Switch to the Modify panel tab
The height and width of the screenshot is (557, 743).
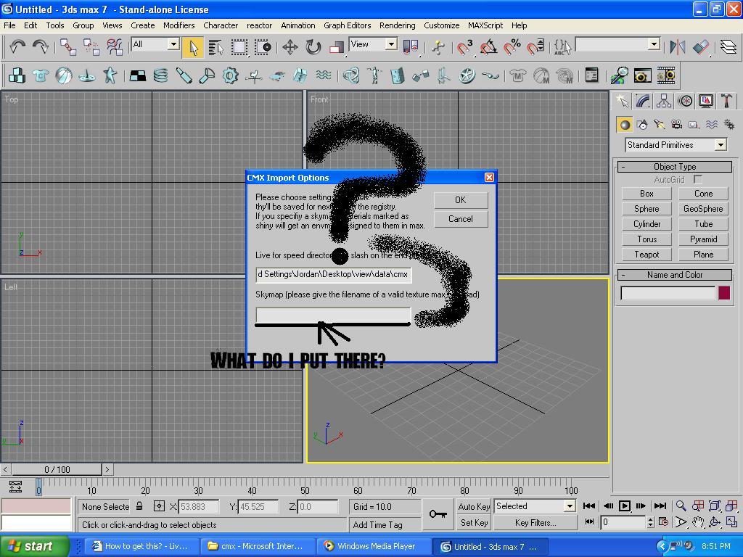pos(643,101)
